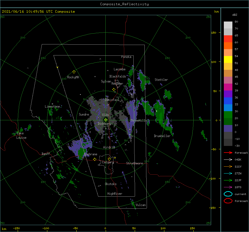Click the Vulcan town label
This screenshot has height=232, width=249.
point(141,205)
